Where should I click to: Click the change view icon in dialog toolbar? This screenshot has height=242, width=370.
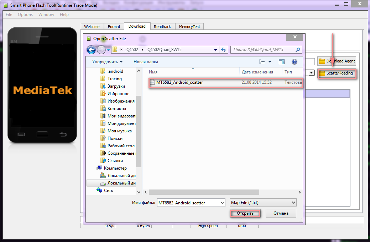(x=262, y=62)
